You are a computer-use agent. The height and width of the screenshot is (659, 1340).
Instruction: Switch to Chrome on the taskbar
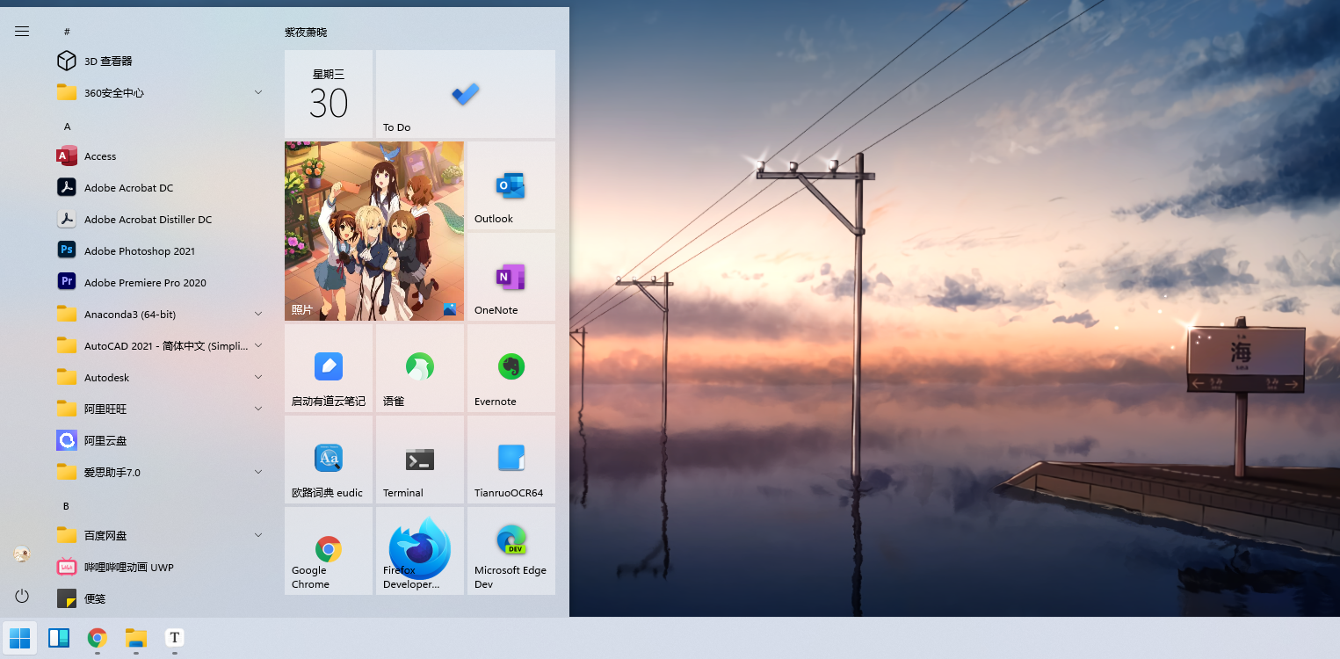point(98,638)
